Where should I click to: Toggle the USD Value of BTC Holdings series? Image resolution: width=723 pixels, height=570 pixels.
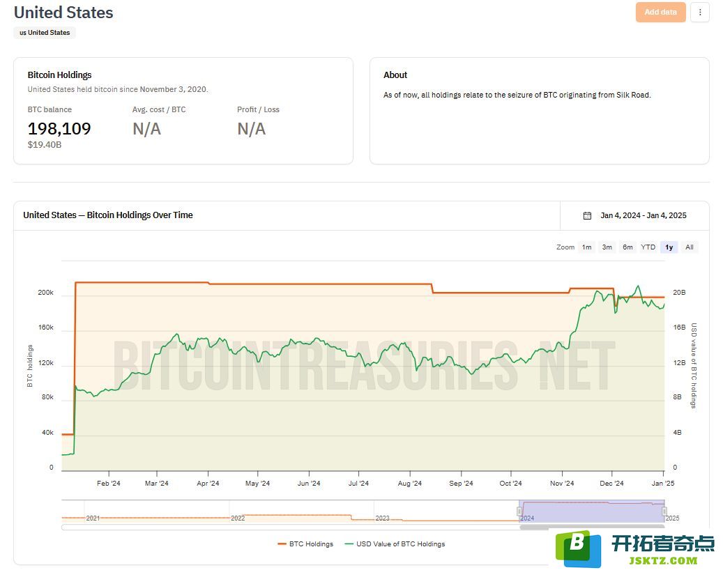(395, 544)
